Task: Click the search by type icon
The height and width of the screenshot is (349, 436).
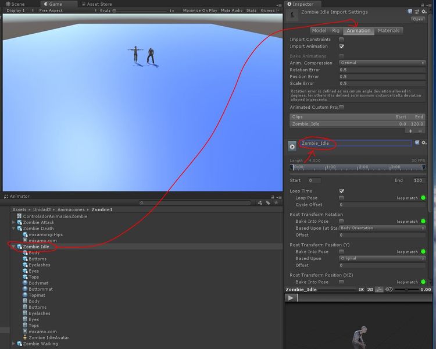Action: (260, 202)
